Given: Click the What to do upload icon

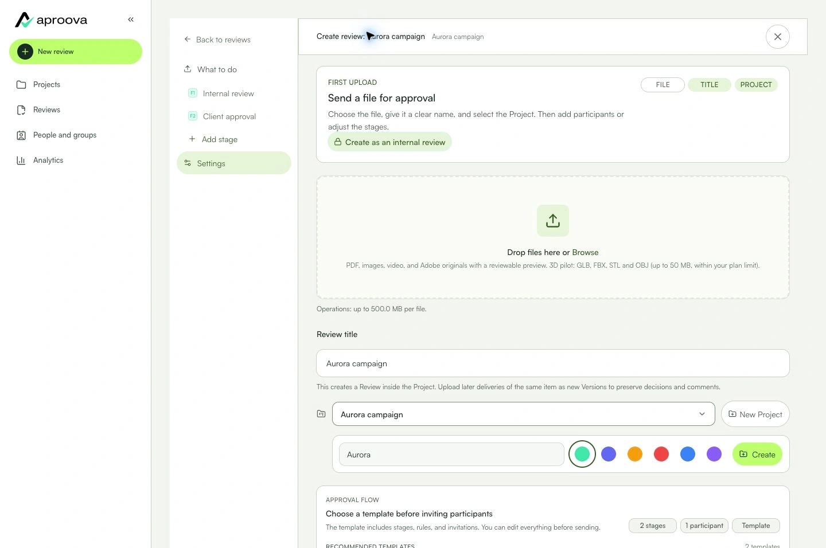Looking at the screenshot, I should point(188,69).
